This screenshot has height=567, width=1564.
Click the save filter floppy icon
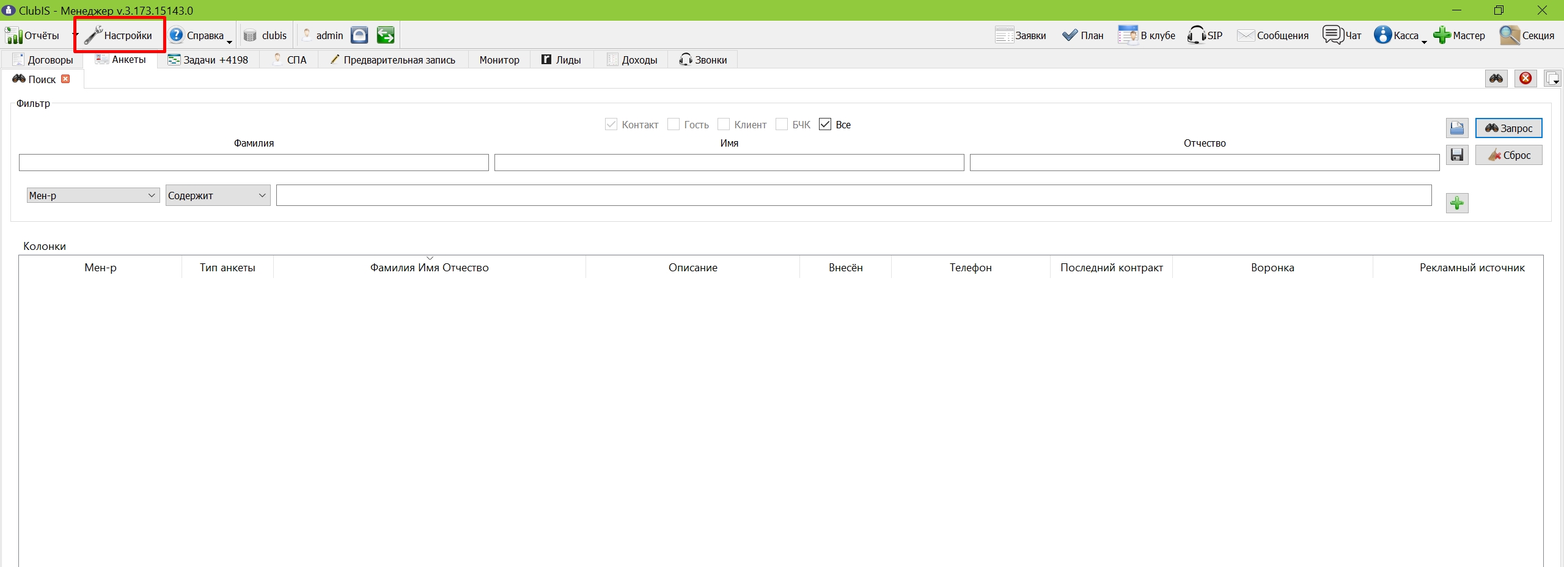pyautogui.click(x=1458, y=155)
